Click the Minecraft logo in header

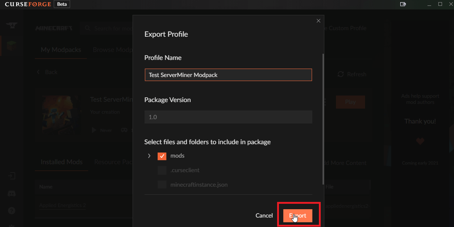coord(54,28)
